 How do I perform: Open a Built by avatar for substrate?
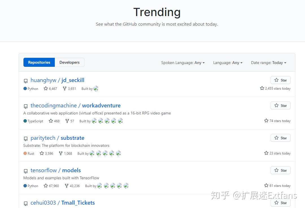coord(92,153)
